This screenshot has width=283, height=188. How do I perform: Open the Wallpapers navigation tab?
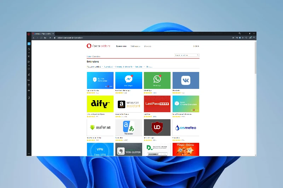click(x=135, y=46)
